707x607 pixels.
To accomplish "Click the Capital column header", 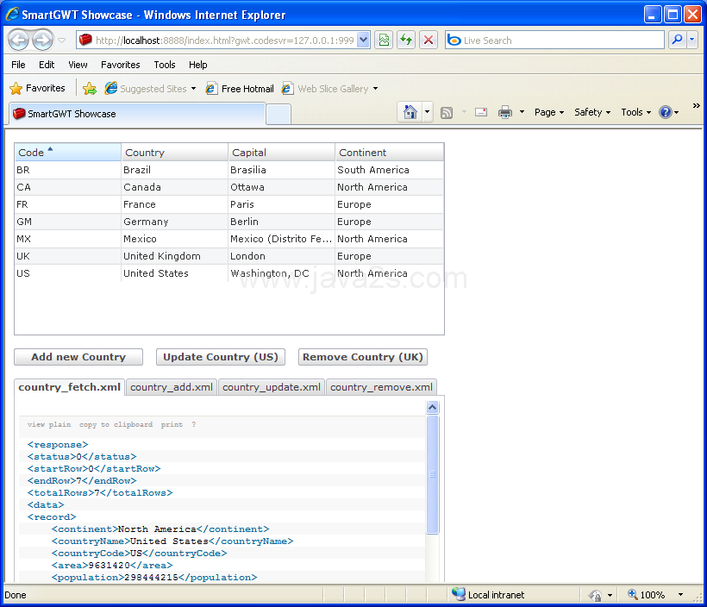I will click(x=281, y=153).
